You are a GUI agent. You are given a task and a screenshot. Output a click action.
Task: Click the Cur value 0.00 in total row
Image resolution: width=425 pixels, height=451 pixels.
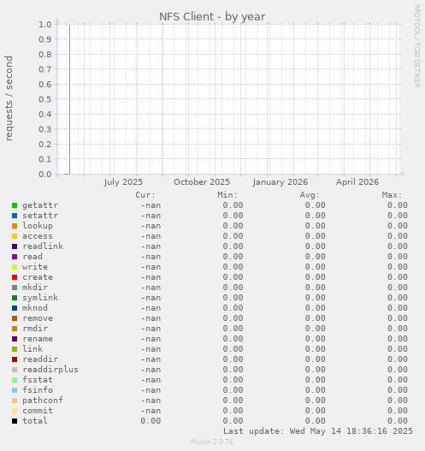(x=151, y=421)
